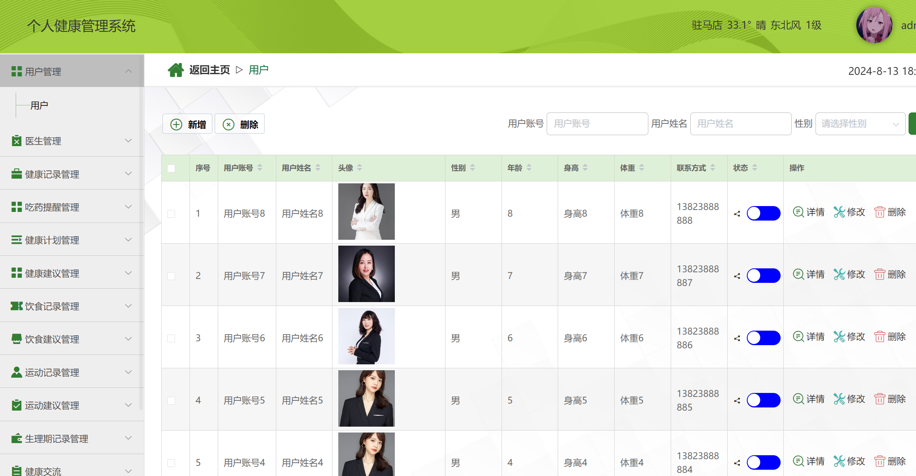Click the 修改 edit icon for 用户账号7

pyautogui.click(x=839, y=274)
